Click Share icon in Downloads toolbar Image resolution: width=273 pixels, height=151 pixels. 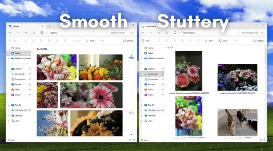click(x=190, y=41)
